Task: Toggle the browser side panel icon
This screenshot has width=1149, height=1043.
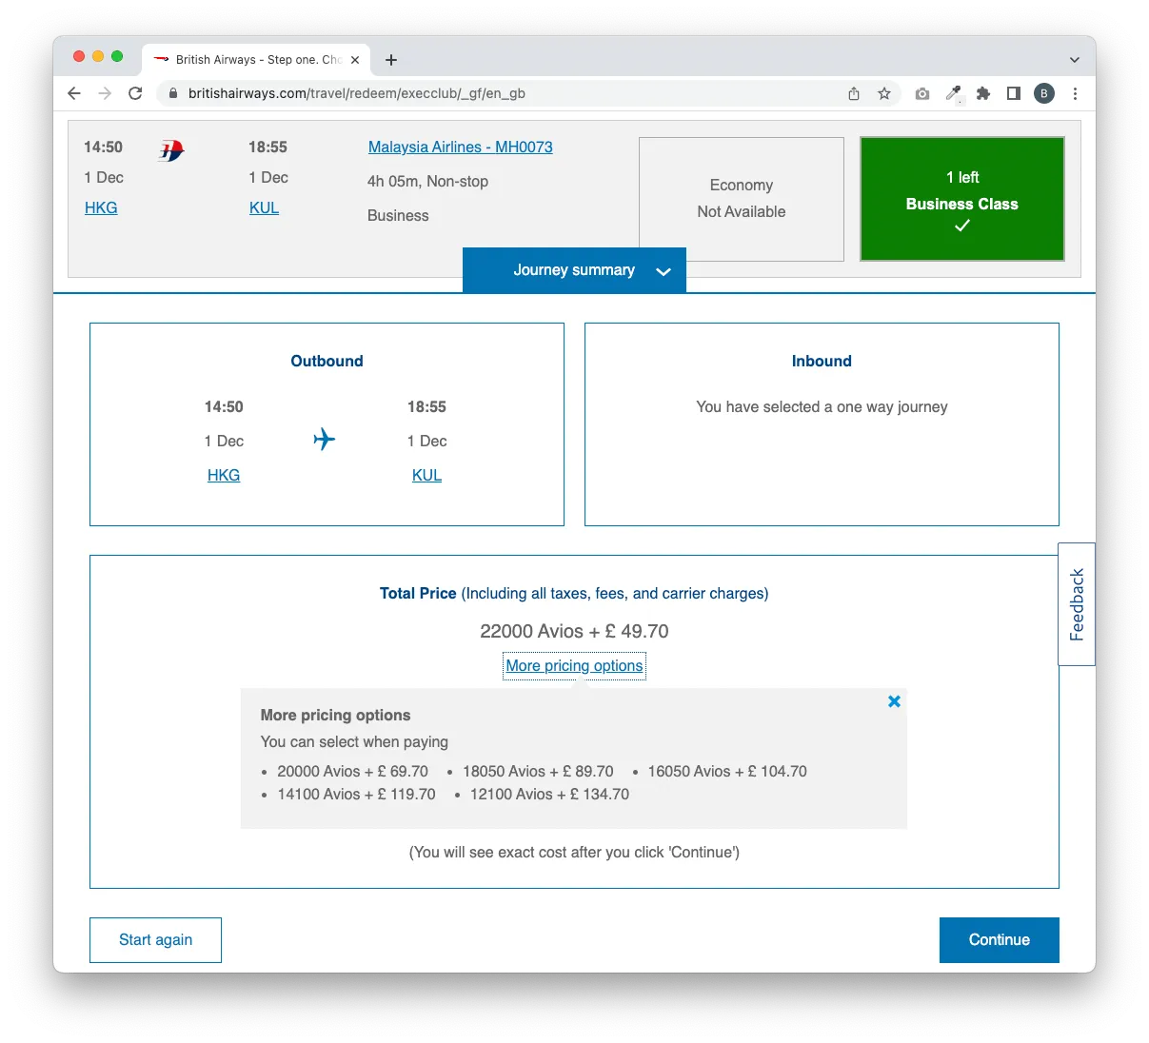Action: click(x=1014, y=93)
